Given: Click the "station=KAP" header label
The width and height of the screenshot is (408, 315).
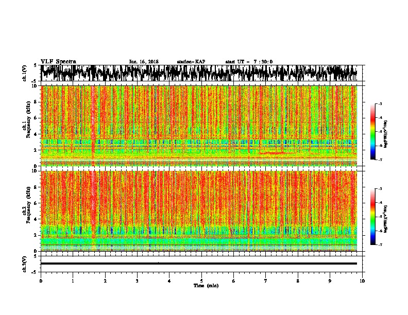Looking at the screenshot, I should [x=191, y=62].
